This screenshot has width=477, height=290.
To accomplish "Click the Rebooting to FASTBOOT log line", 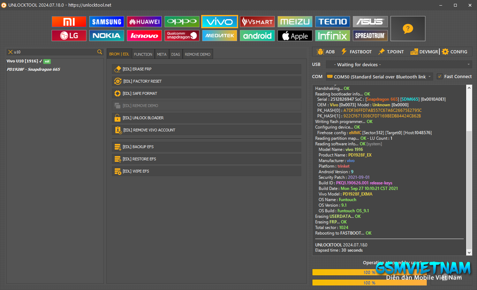I will tap(343, 233).
